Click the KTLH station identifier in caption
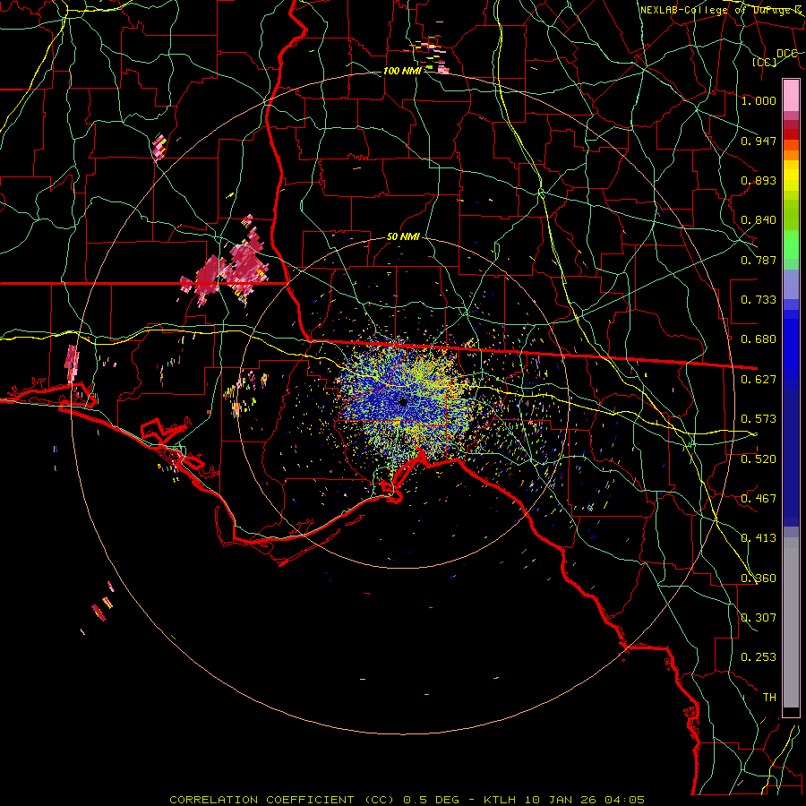 [500, 800]
